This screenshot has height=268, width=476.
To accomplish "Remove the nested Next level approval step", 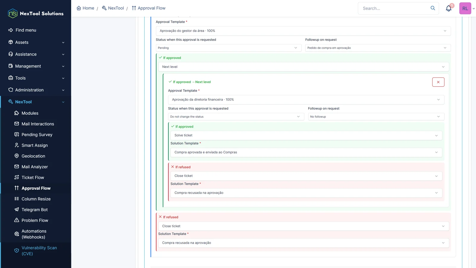I will pyautogui.click(x=438, y=82).
